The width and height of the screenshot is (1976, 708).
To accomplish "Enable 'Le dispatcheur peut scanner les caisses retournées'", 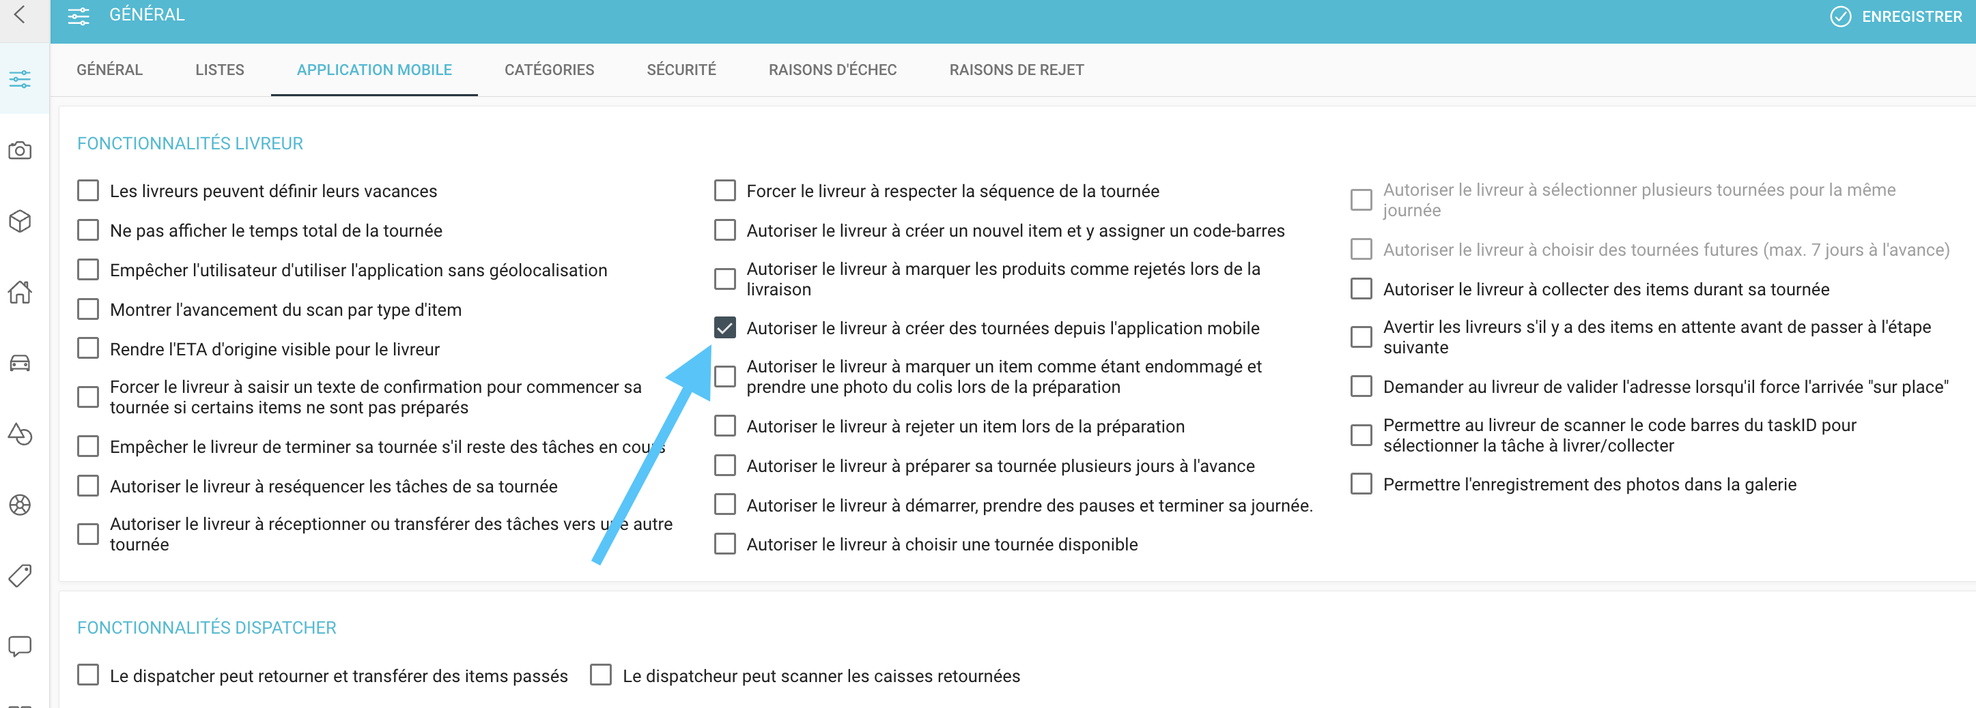I will coord(602,676).
